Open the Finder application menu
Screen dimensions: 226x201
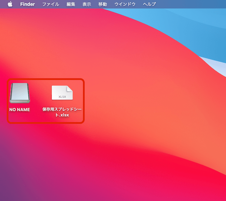[27, 4]
